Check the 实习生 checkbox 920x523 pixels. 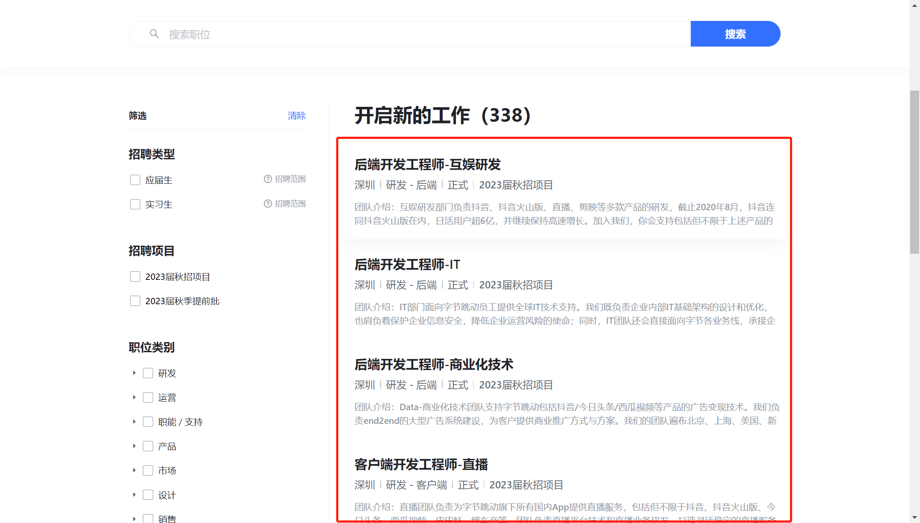pyautogui.click(x=135, y=204)
